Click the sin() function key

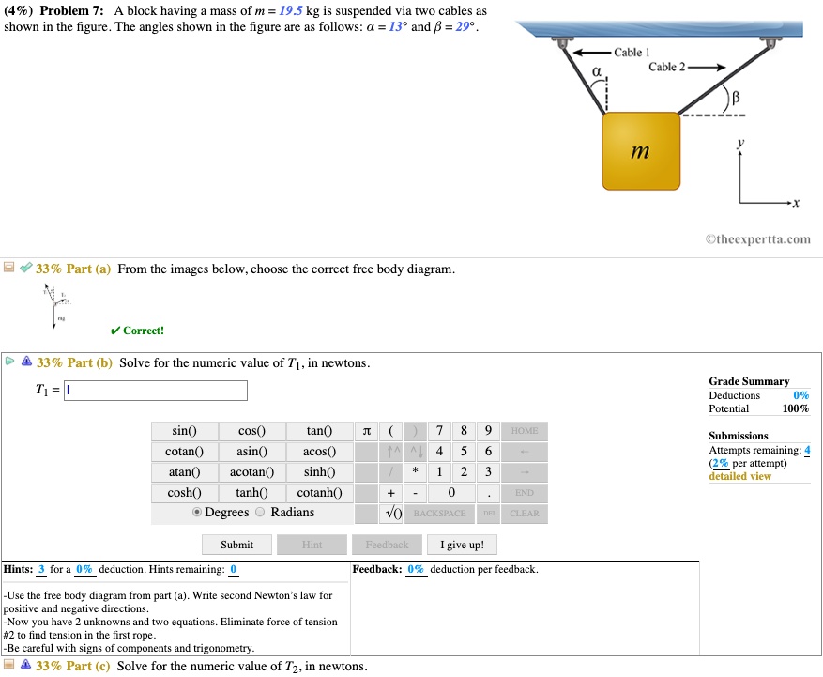point(183,430)
